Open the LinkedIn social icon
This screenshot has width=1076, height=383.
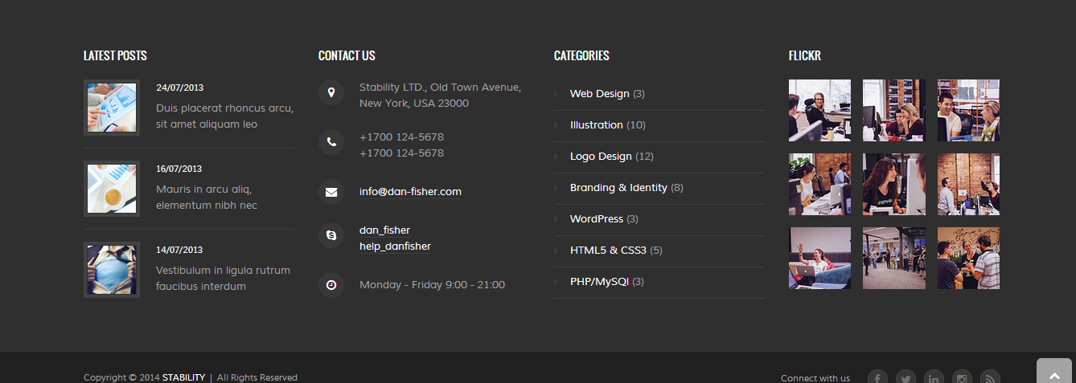point(934,378)
